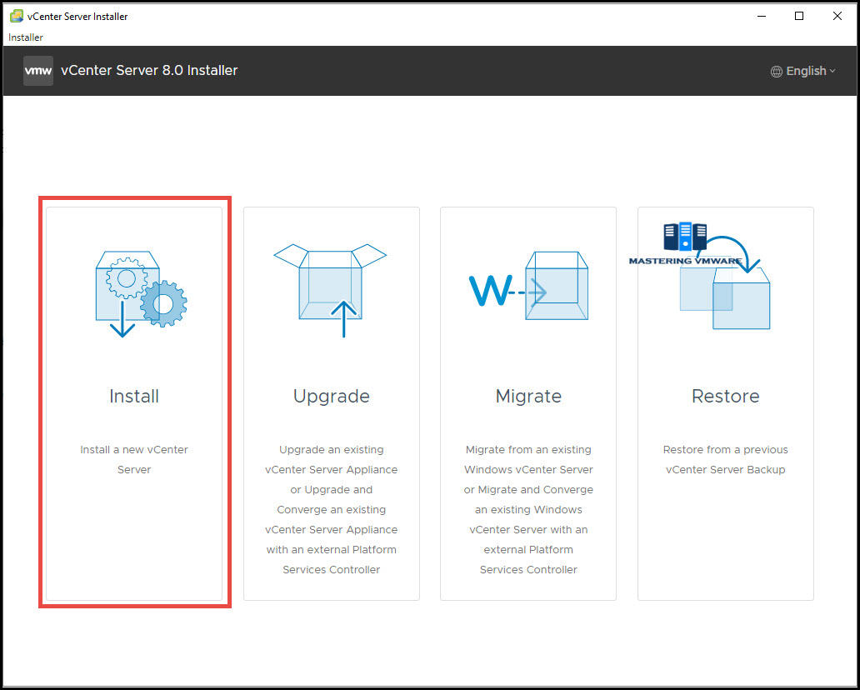Click 'Restore from a previous vCenter Server Backup' text
The width and height of the screenshot is (860, 690).
point(726,460)
